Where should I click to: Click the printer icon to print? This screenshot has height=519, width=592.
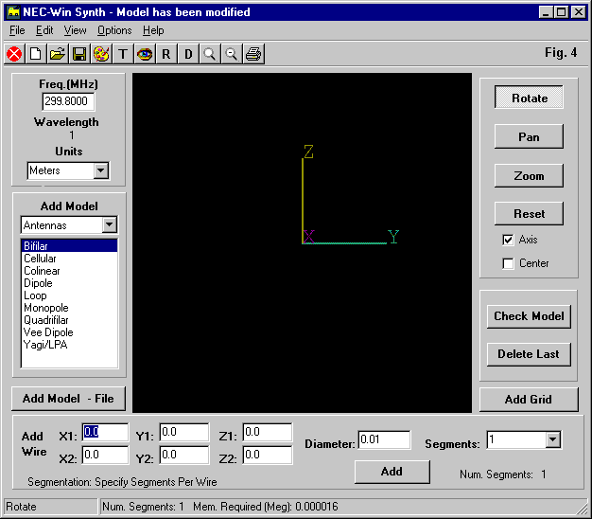click(253, 54)
